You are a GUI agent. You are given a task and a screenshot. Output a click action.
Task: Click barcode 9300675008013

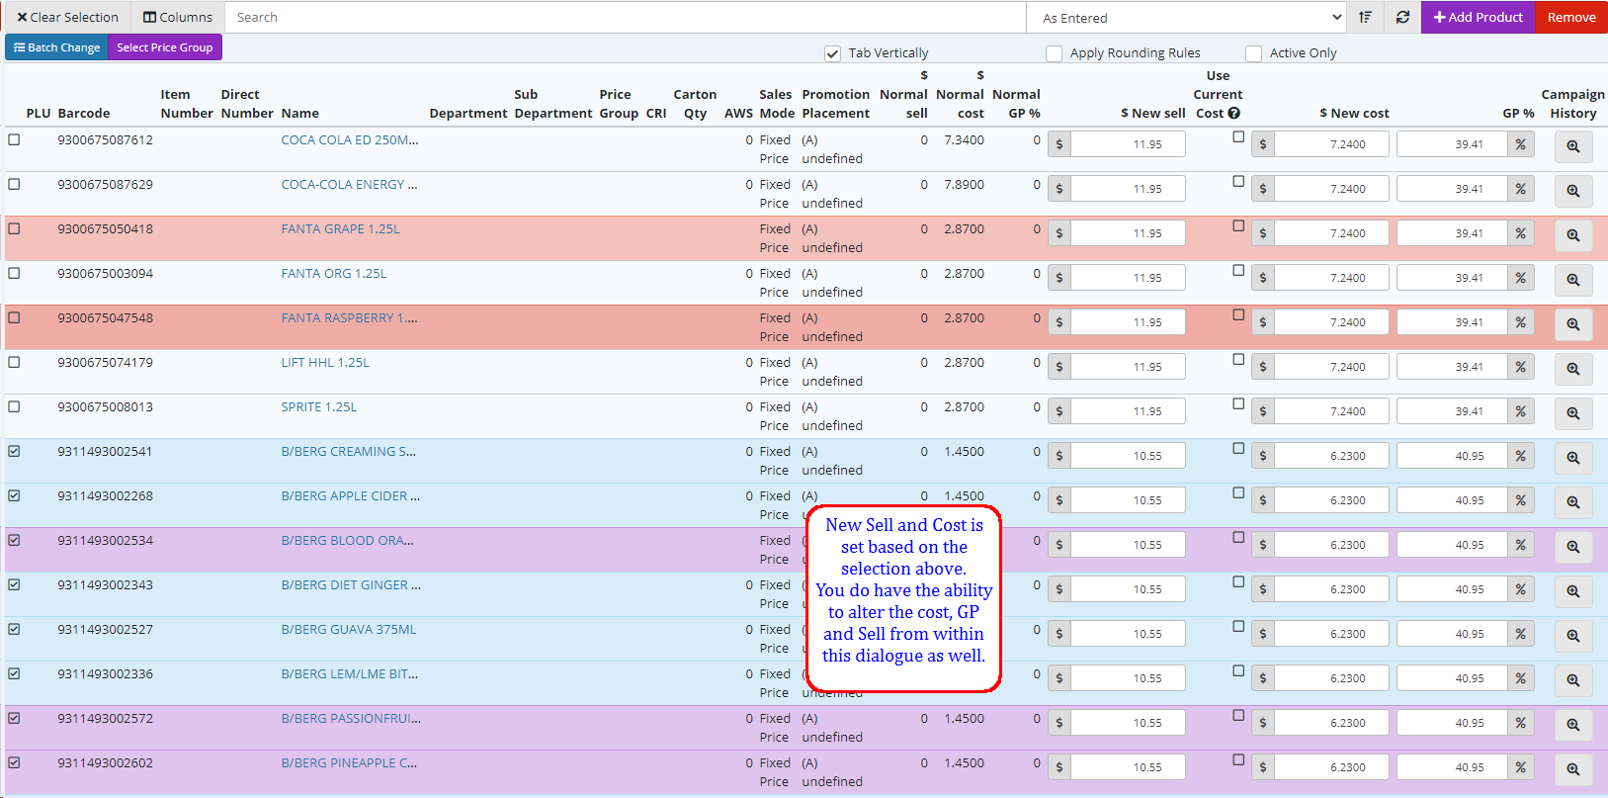tap(106, 406)
